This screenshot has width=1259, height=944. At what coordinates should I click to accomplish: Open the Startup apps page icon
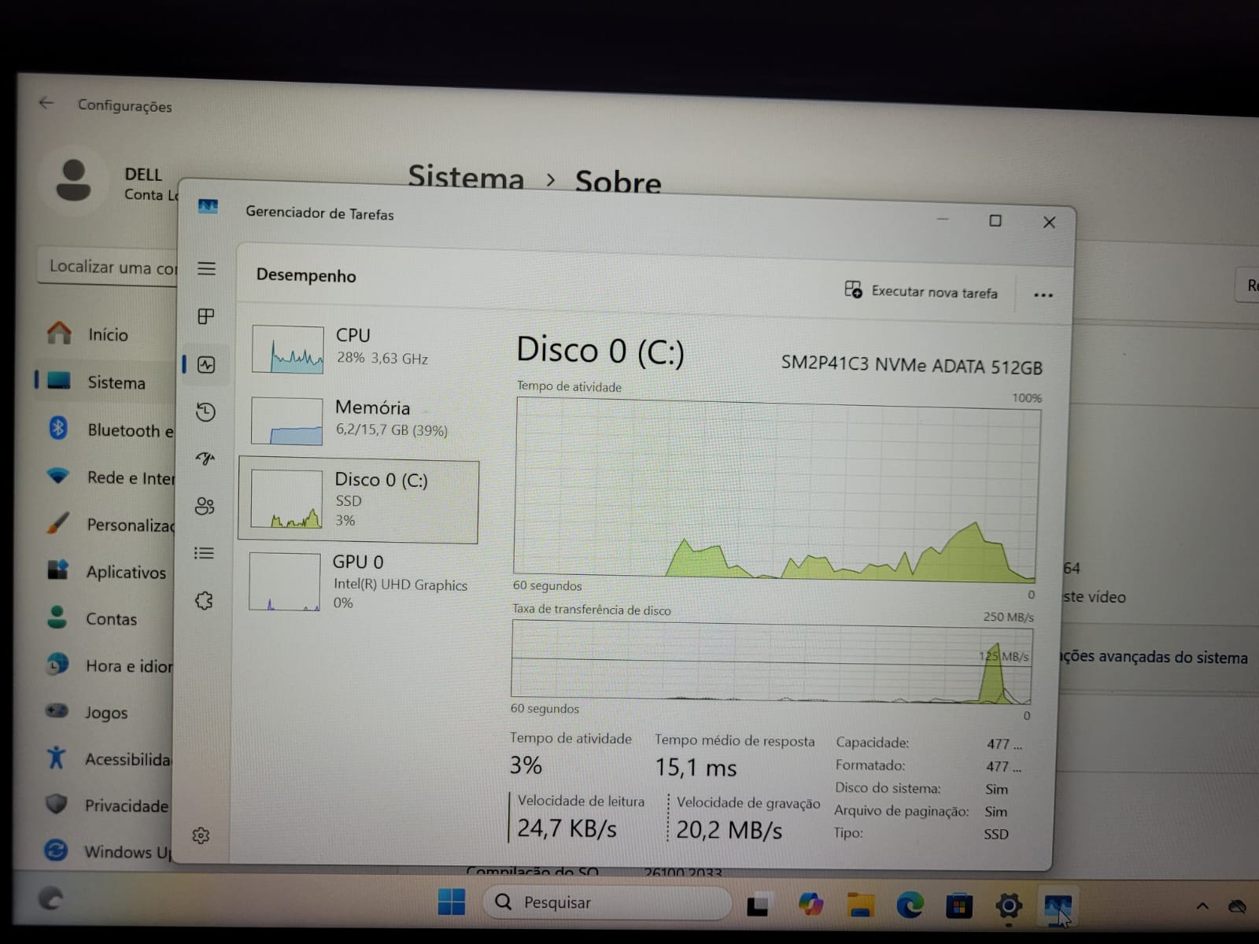click(205, 459)
